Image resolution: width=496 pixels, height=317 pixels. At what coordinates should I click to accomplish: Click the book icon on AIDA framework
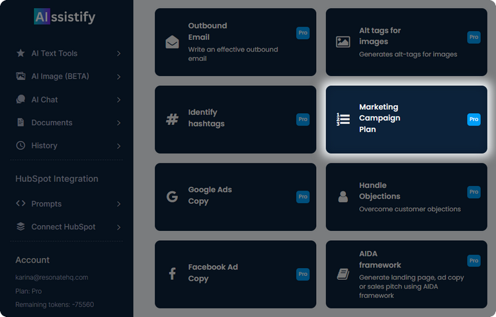point(343,273)
